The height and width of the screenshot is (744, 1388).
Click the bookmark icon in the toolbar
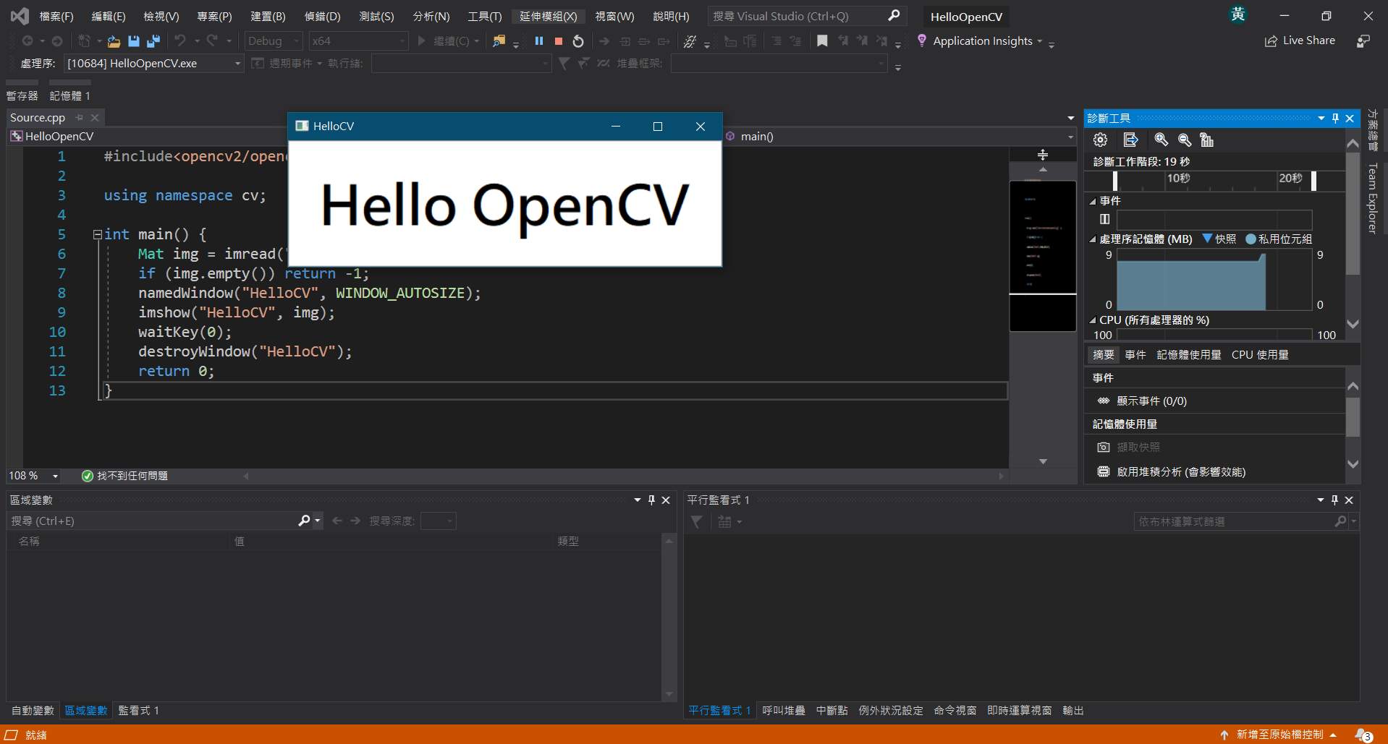pyautogui.click(x=822, y=41)
